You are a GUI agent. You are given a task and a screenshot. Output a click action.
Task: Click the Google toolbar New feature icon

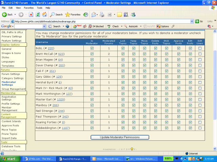(77, 26)
